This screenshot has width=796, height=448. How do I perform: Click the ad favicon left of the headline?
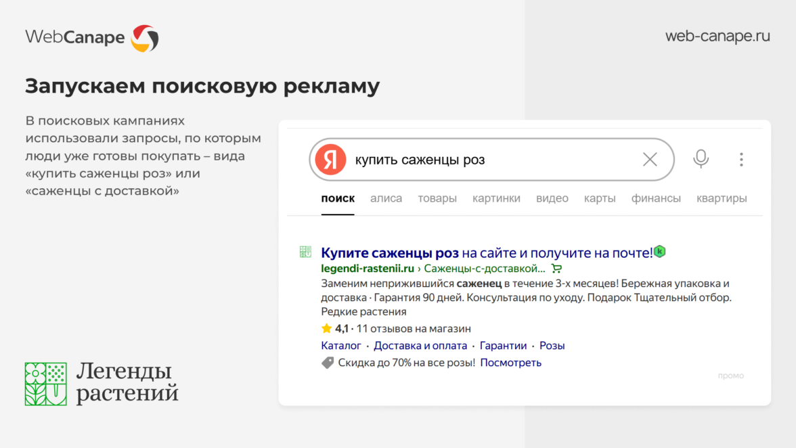click(305, 252)
